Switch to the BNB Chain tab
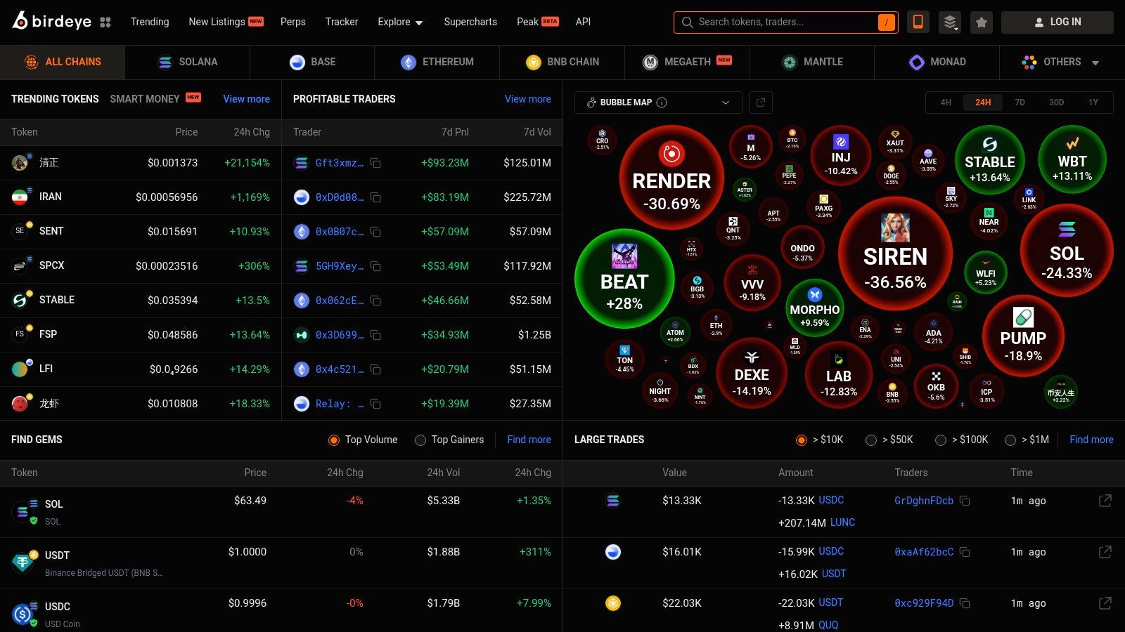 (562, 62)
